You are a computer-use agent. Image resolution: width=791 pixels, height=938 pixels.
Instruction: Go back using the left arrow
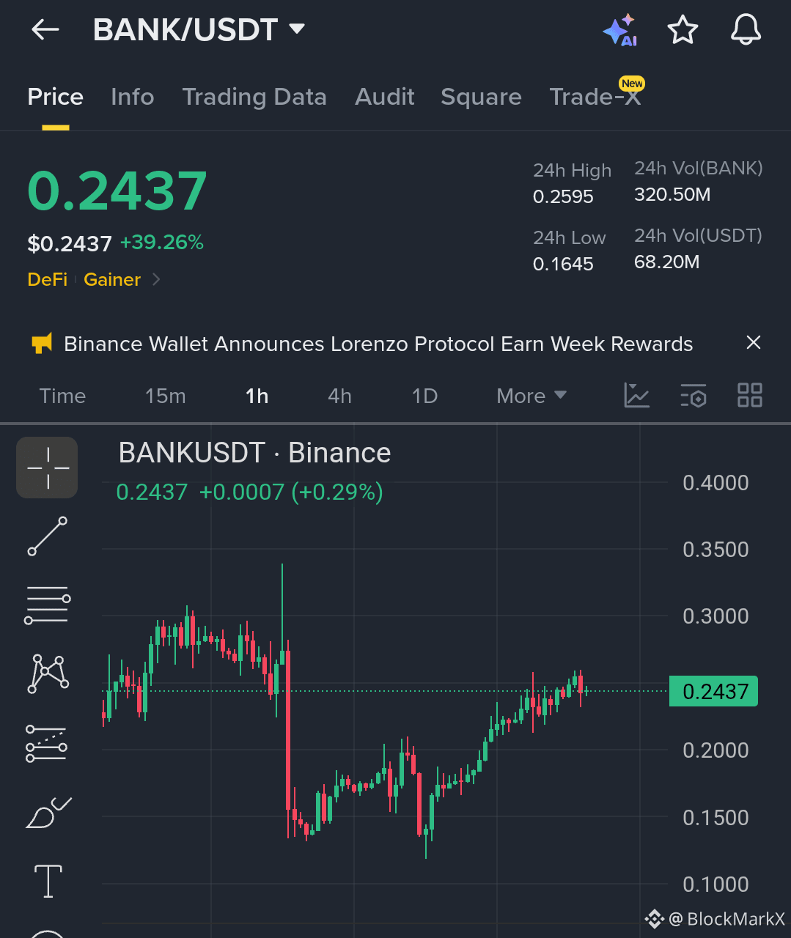45,29
